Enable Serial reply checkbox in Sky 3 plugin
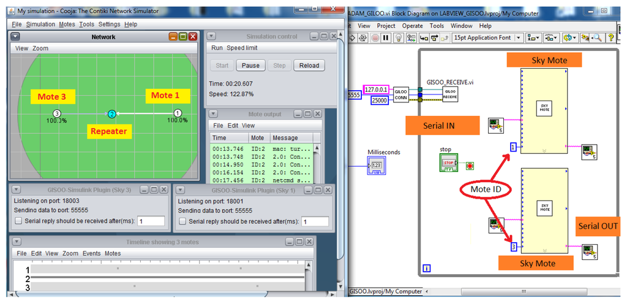This screenshot has height=306, width=627. coord(18,221)
